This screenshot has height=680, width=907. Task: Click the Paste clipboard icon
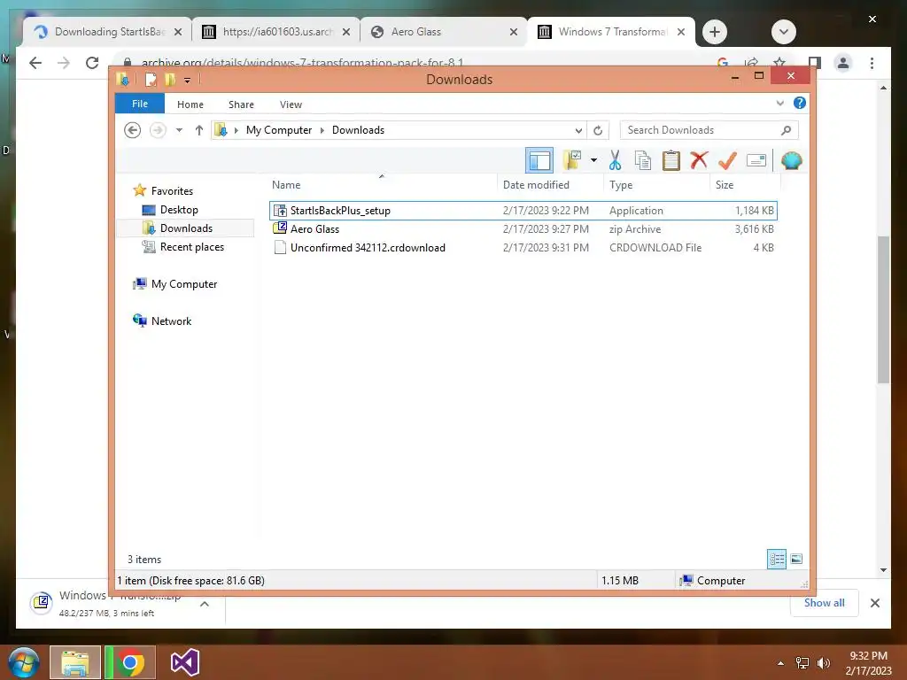click(x=671, y=160)
